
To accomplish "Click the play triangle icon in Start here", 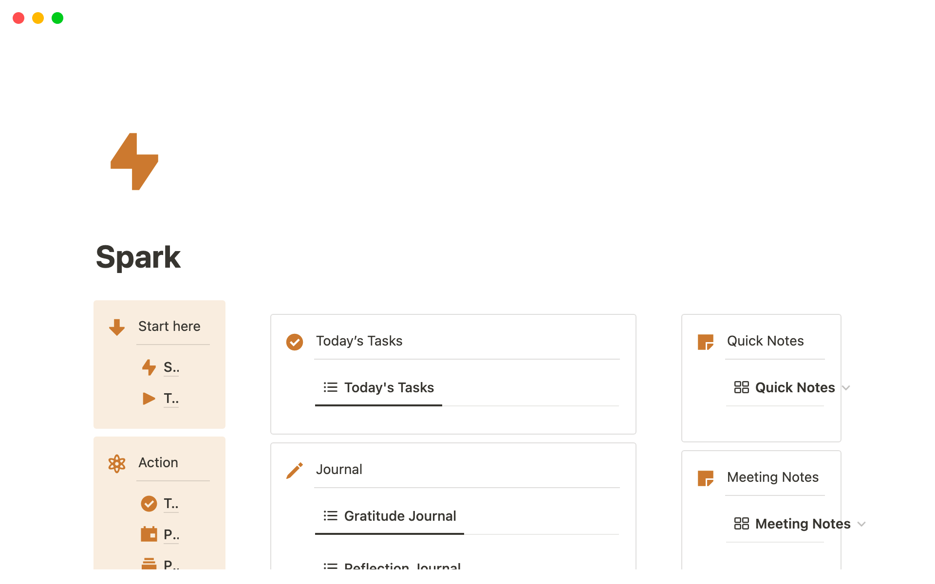I will (x=149, y=399).
